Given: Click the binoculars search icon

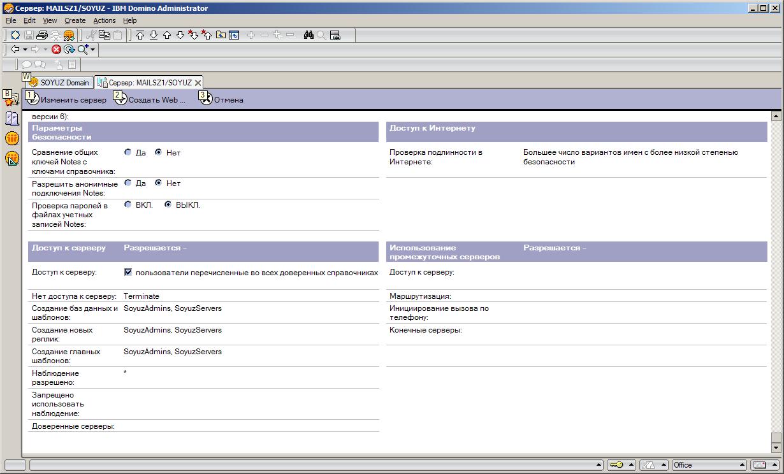Looking at the screenshot, I should tap(309, 36).
